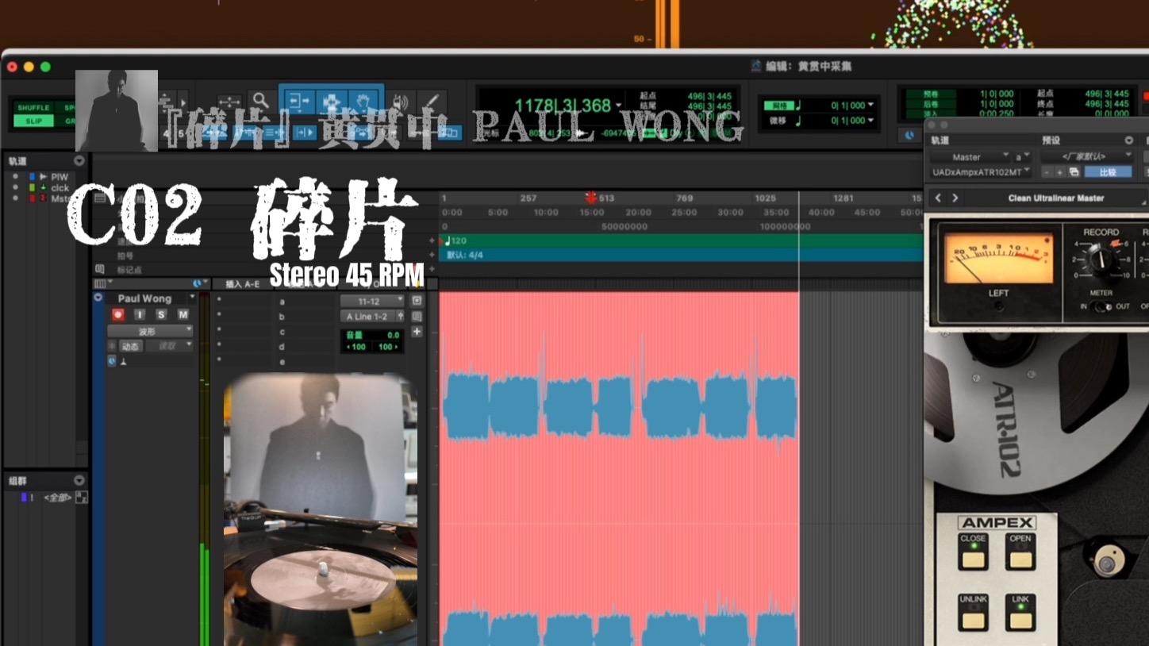Click the 插入 A-E column header
This screenshot has width=1149, height=646.
point(243,283)
